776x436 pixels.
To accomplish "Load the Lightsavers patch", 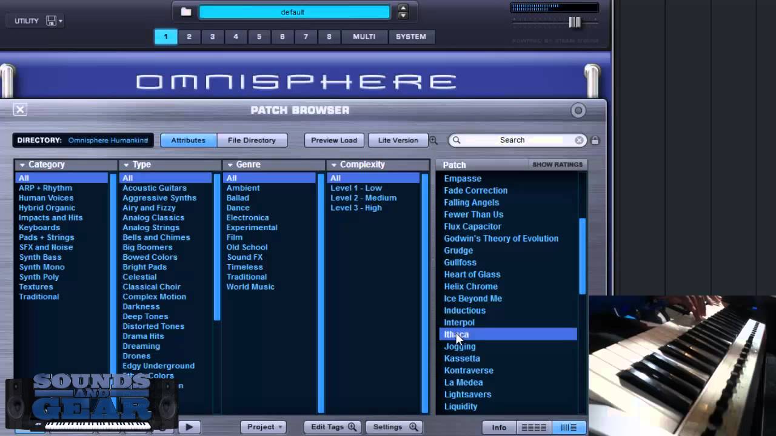I will 468,394.
